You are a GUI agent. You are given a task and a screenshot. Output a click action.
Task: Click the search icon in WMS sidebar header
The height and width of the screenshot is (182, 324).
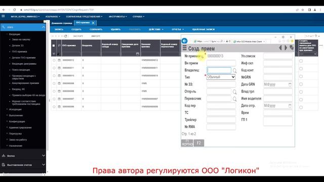pos(4,27)
